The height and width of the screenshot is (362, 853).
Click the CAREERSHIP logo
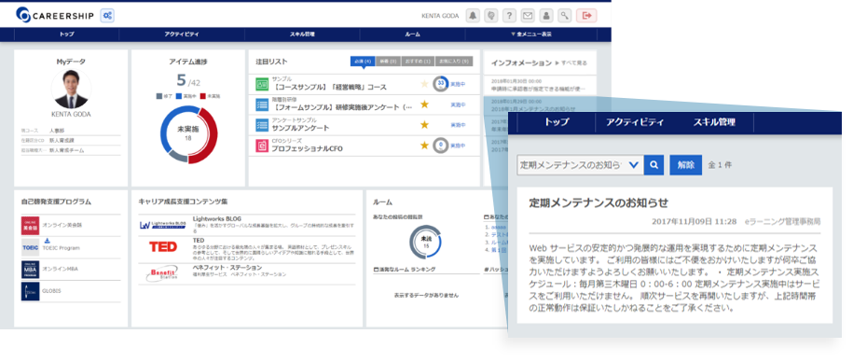point(55,15)
